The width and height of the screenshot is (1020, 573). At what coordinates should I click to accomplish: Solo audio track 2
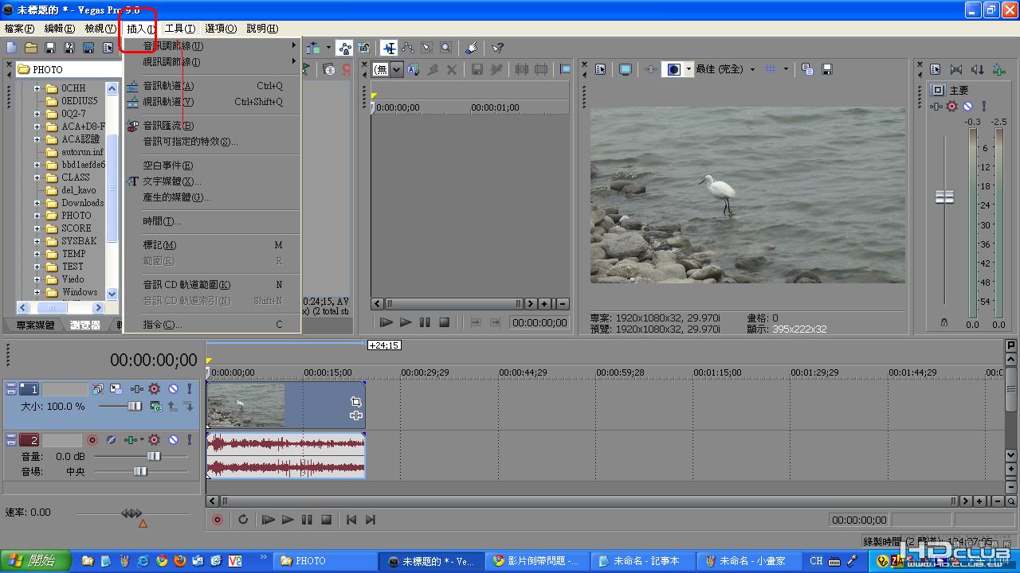tap(189, 440)
